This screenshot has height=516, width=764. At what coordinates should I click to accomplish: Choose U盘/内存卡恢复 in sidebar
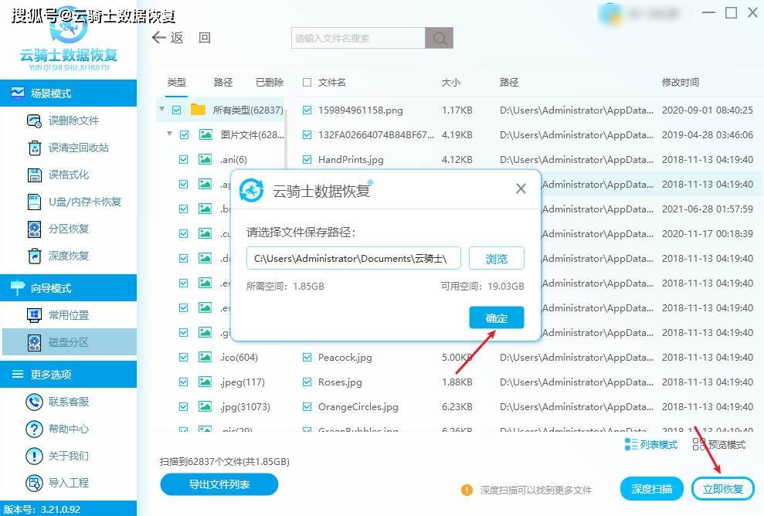pos(34,202)
